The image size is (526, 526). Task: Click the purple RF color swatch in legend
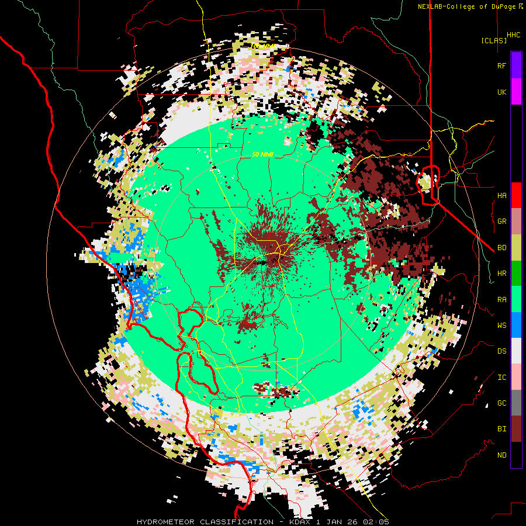[516, 65]
